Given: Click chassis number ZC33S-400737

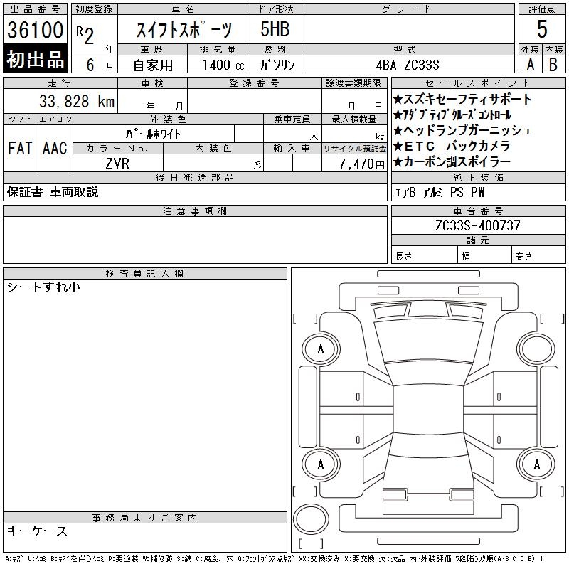Looking at the screenshot, I should 478,225.
